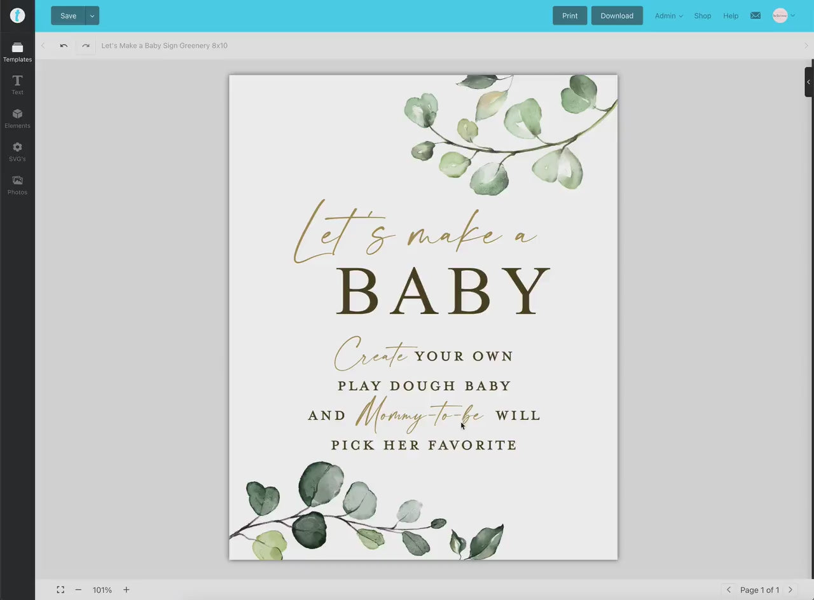
Task: Open the messages envelope icon
Action: 755,16
